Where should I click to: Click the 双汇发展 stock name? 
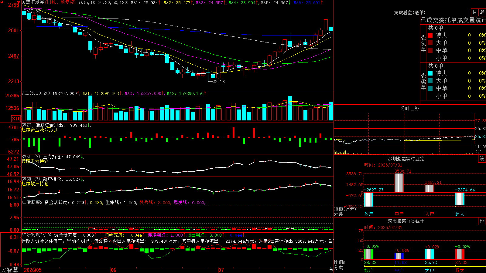35,2
